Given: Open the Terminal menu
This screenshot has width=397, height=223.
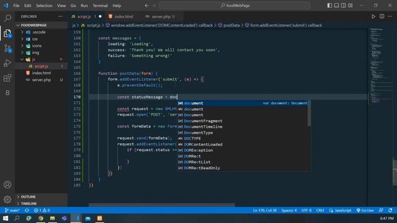Looking at the screenshot, I should [x=100, y=6].
